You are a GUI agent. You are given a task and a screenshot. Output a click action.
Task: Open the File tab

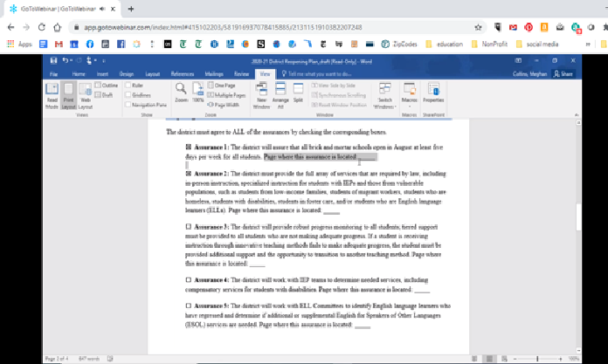(x=54, y=74)
